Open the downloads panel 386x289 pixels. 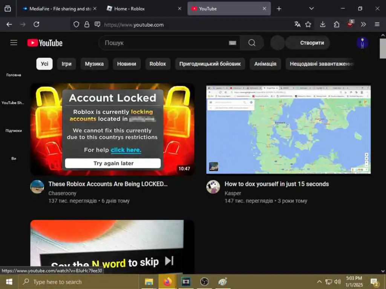click(323, 24)
